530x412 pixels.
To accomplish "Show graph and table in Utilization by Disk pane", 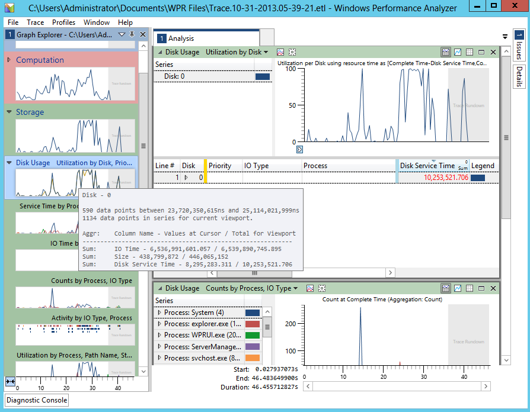I will click(446, 52).
